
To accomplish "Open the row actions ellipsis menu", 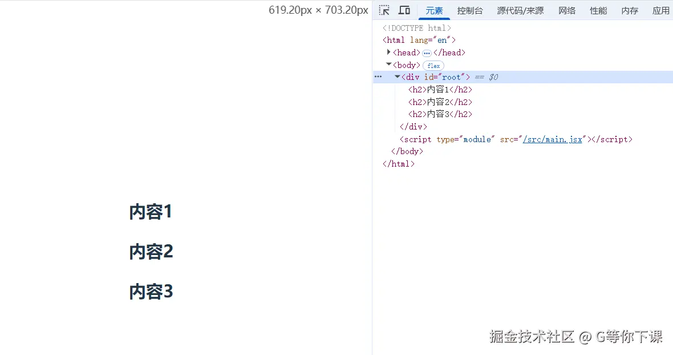I will tap(378, 77).
